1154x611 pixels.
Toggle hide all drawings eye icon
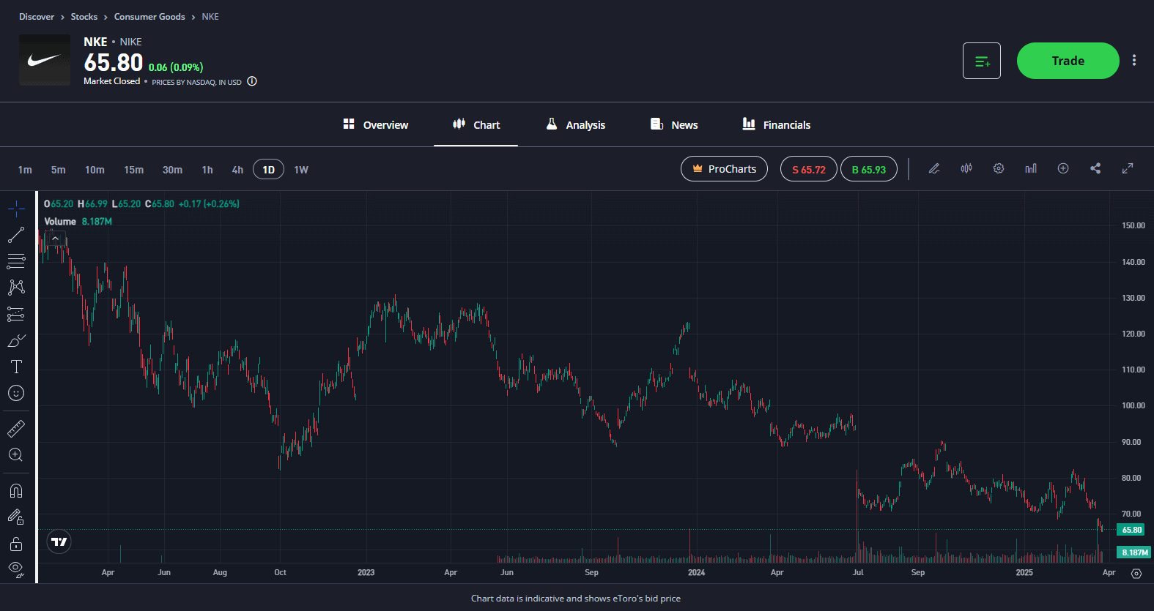point(16,569)
